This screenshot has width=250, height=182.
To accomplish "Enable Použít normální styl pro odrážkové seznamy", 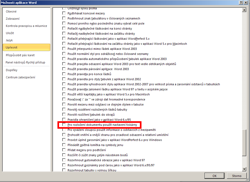I will click(x=64, y=54).
